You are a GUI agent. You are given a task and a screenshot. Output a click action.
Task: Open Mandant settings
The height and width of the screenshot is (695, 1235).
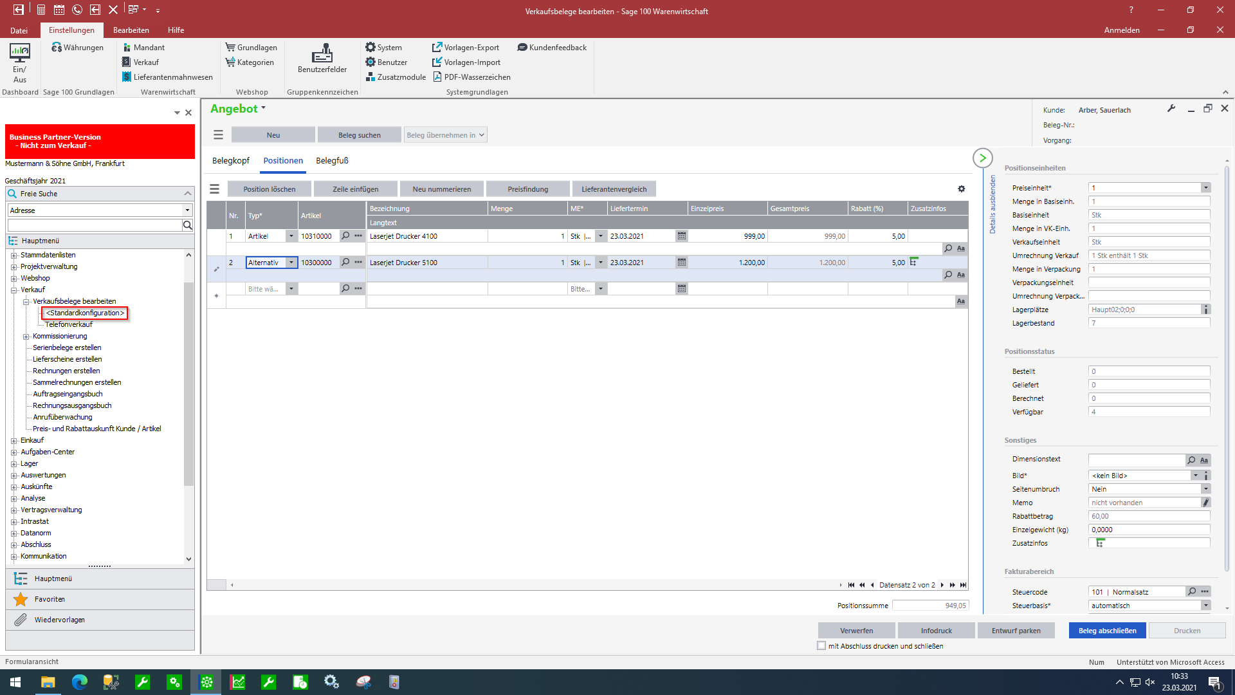pos(143,48)
